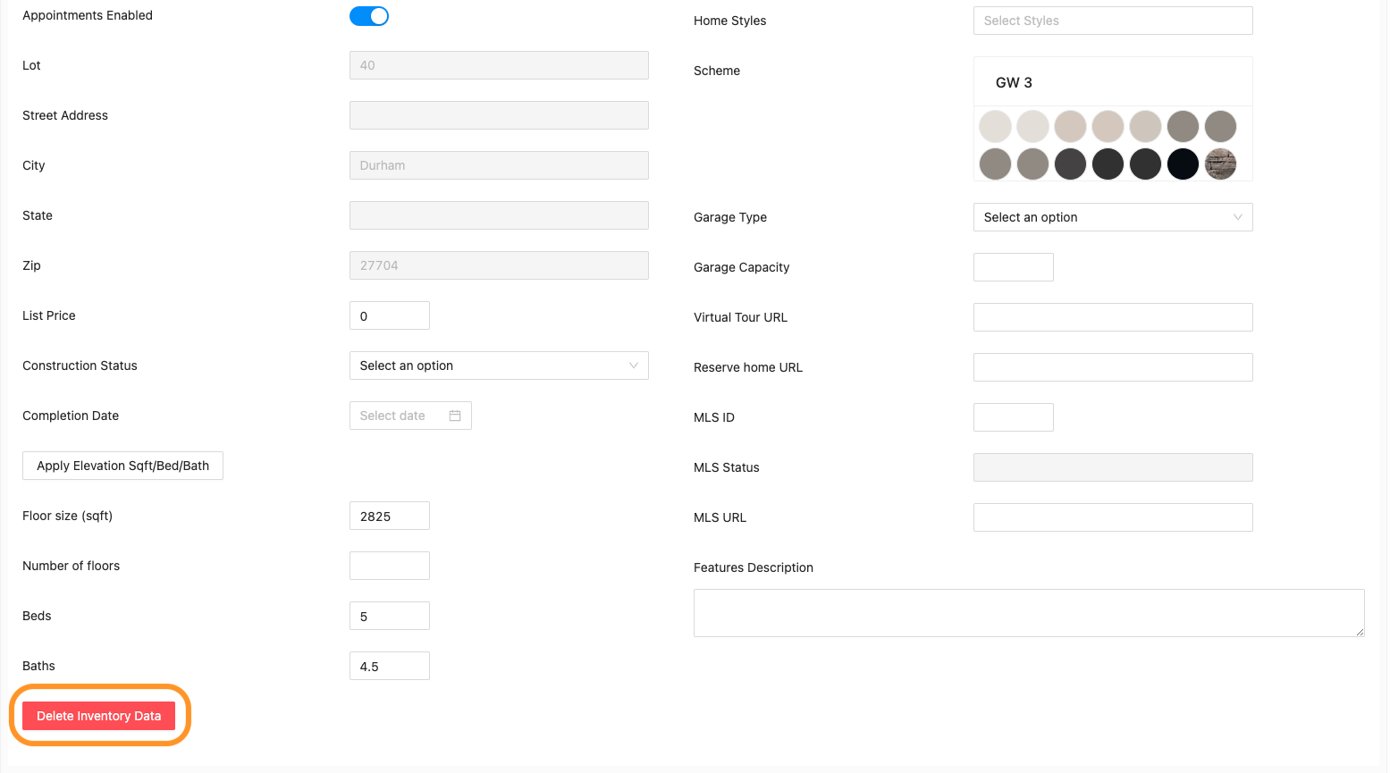Select the black color swatch in scheme
Viewport: 1390px width, 773px height.
[1183, 164]
